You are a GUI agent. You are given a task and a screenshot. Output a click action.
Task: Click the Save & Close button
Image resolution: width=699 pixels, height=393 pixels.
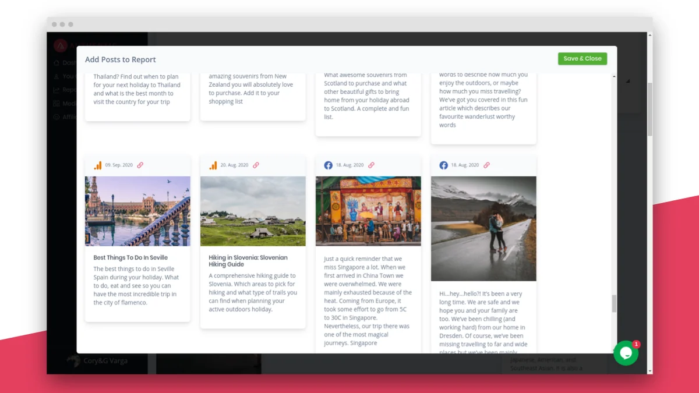(x=582, y=59)
